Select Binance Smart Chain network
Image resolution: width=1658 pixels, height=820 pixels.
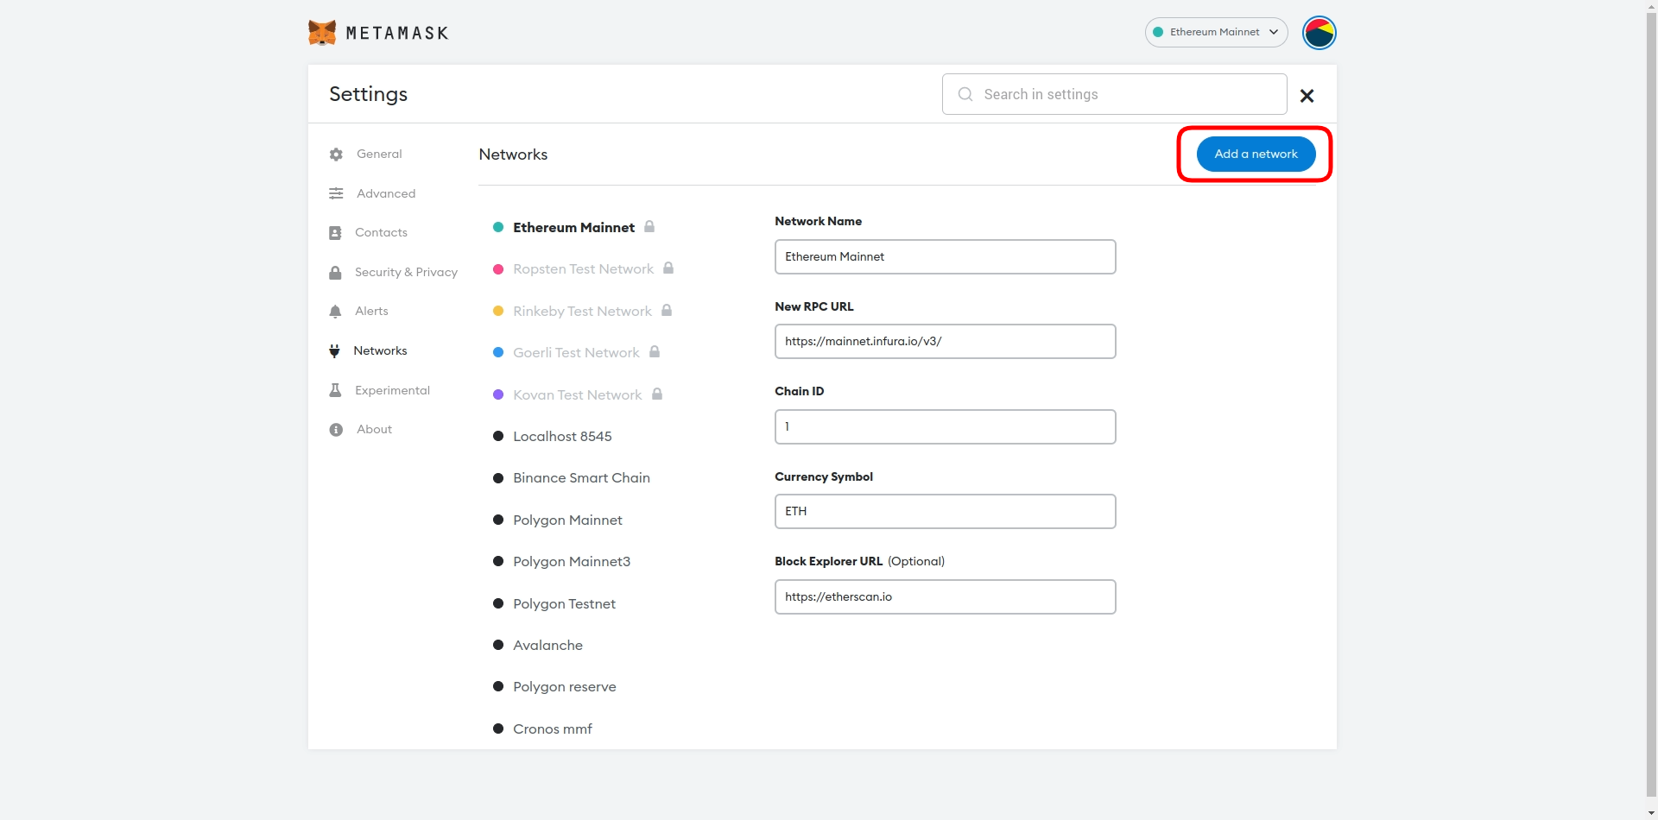point(581,477)
